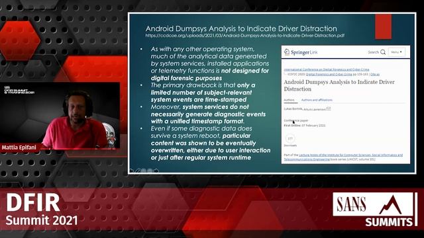The width and height of the screenshot is (424, 238).
Task: Select the slideshow pen tool icon
Action: click(138, 171)
